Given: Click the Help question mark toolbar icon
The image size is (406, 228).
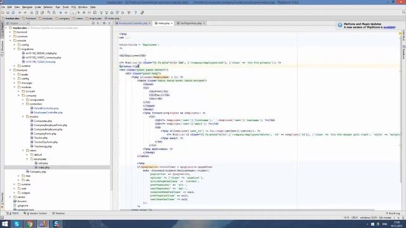Looking at the screenshot, I should 135,13.
